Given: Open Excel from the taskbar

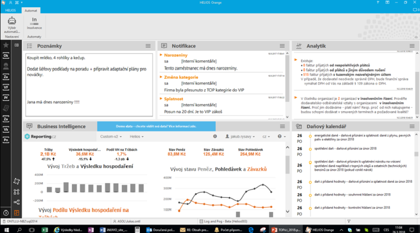Looking at the screenshot, I should click(45, 230).
